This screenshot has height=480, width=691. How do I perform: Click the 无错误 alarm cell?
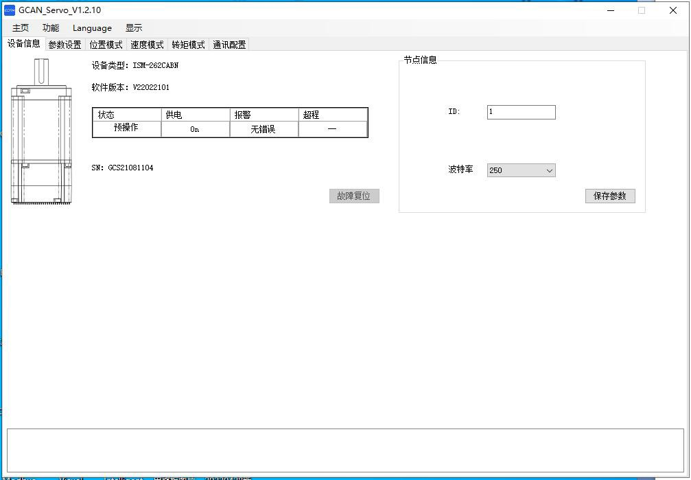[x=263, y=129]
